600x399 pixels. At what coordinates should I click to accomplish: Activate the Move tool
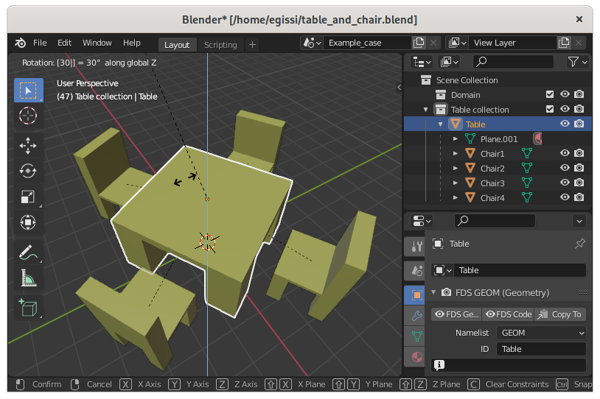28,145
